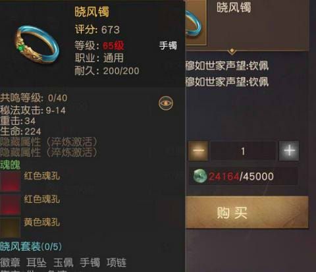Click the first red soul slot

(11, 181)
